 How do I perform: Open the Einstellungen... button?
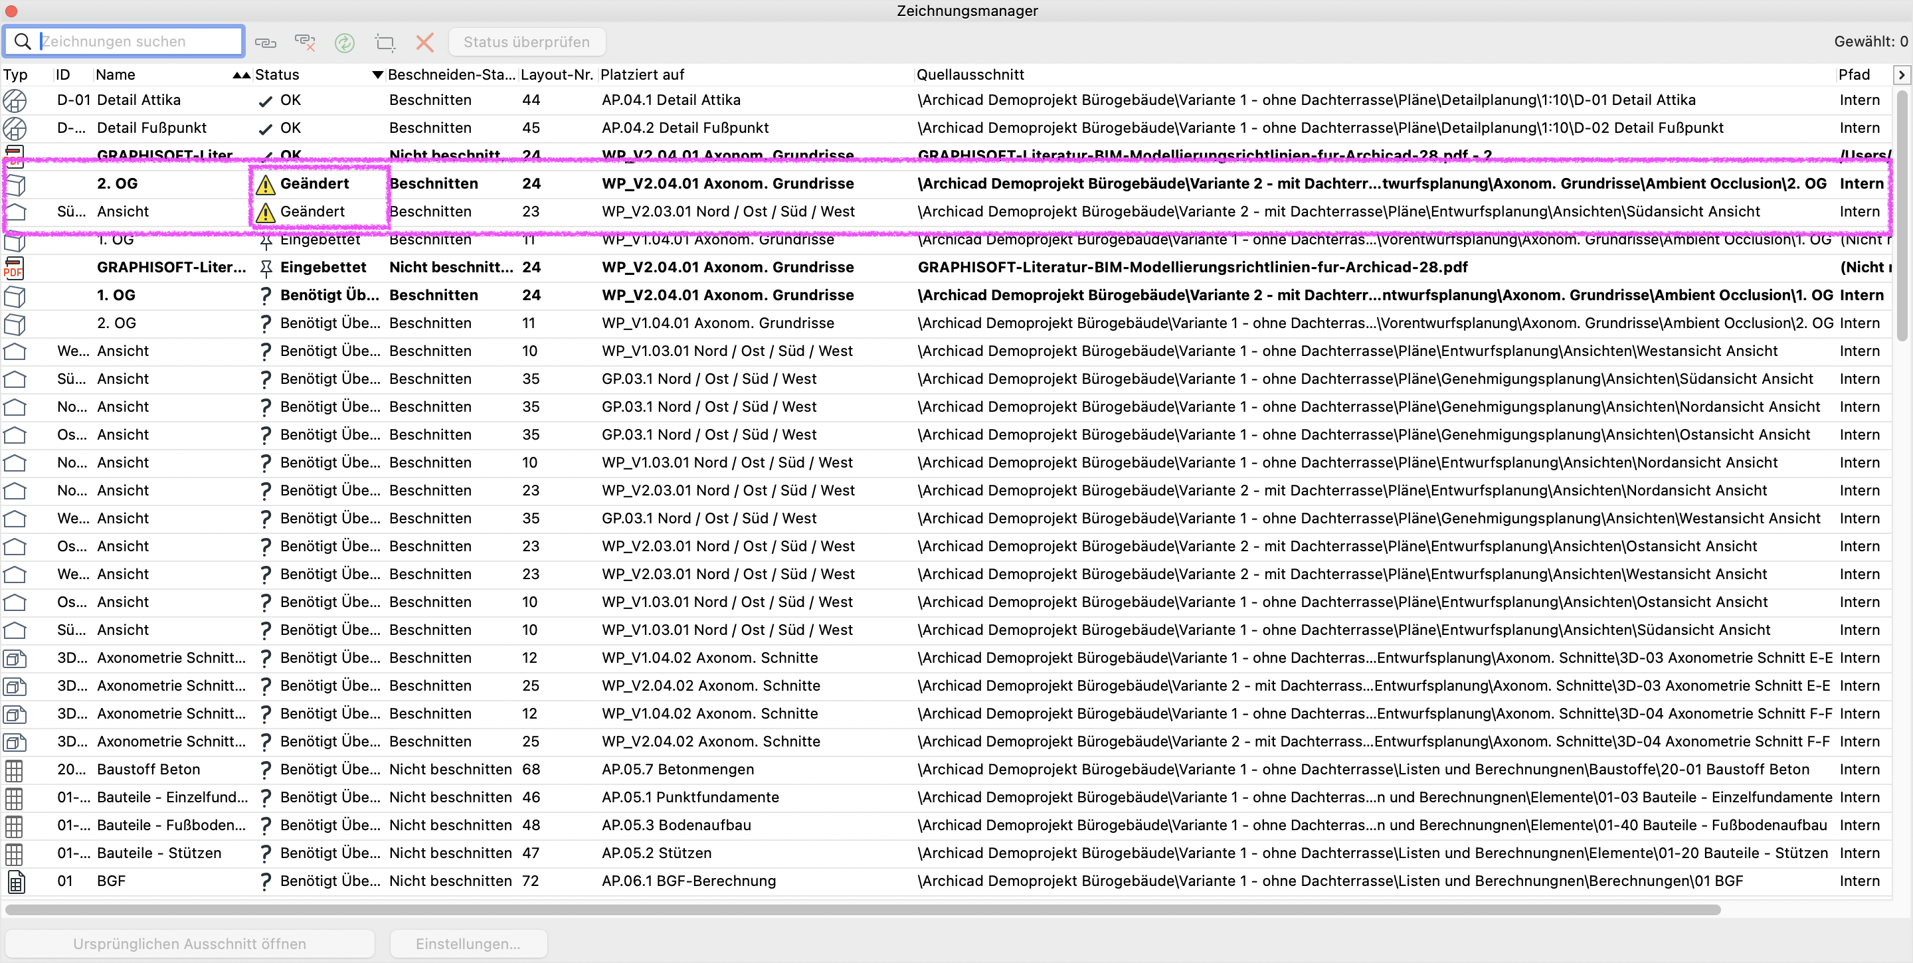[468, 944]
